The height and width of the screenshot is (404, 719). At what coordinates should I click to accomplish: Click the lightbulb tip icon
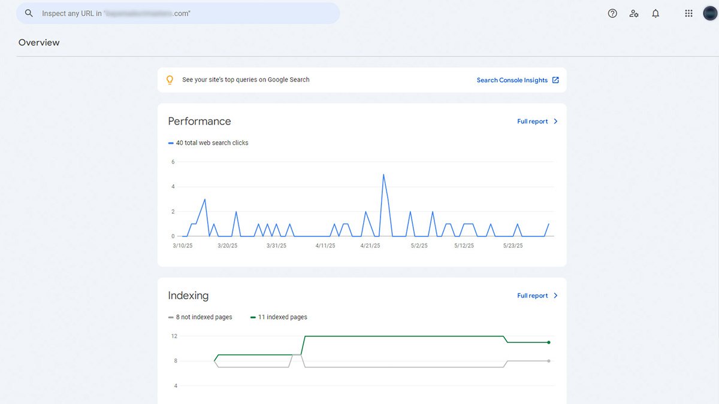pyautogui.click(x=170, y=80)
